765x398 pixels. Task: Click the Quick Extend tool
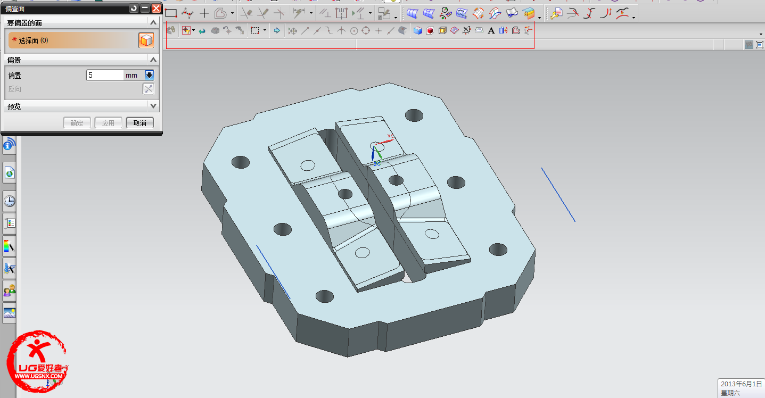point(262,13)
